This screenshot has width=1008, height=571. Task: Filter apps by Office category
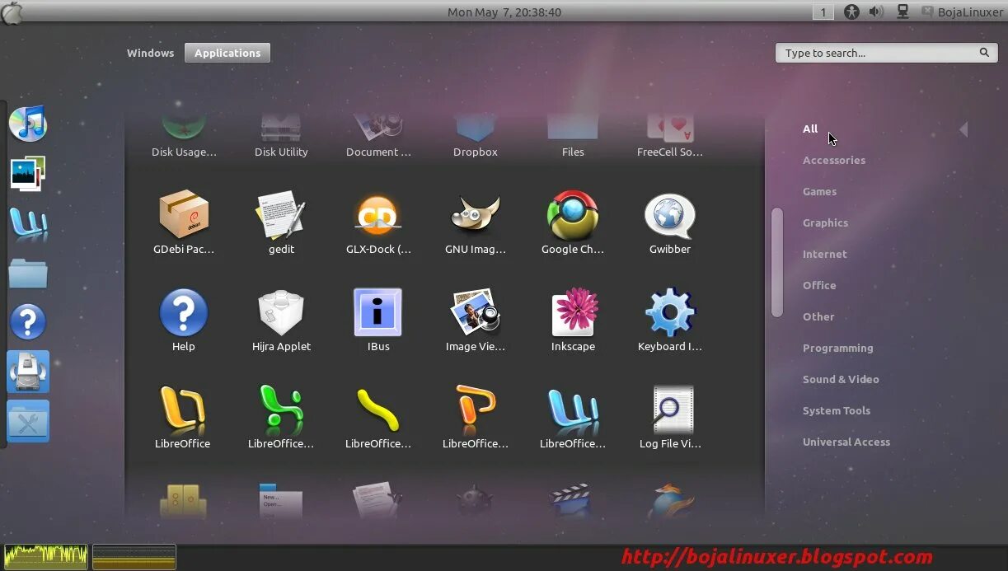pos(819,285)
